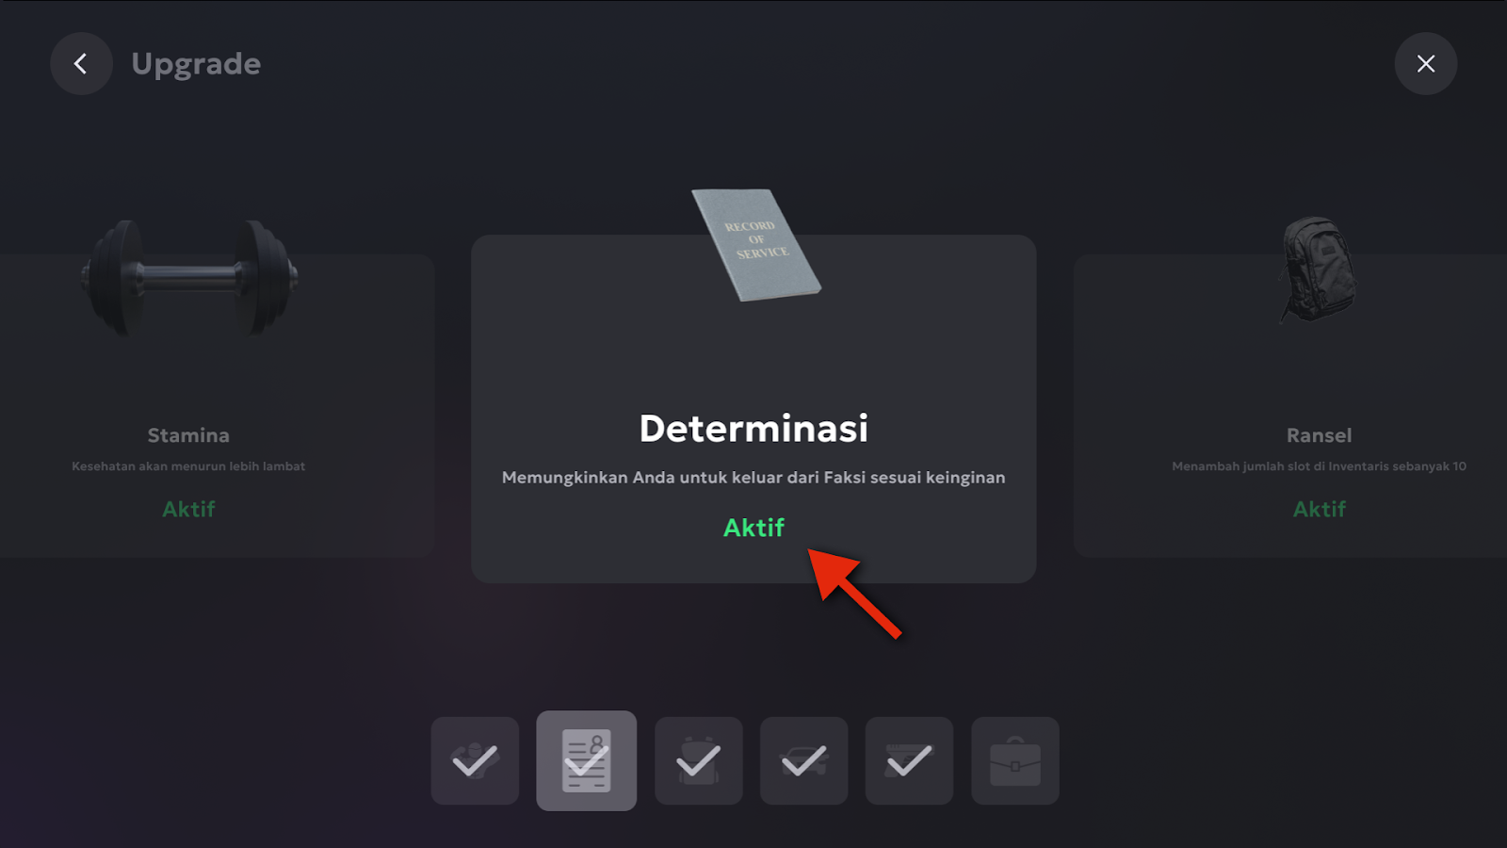Click the backpack image on Ransel card
This screenshot has height=848, width=1507.
coord(1317,269)
